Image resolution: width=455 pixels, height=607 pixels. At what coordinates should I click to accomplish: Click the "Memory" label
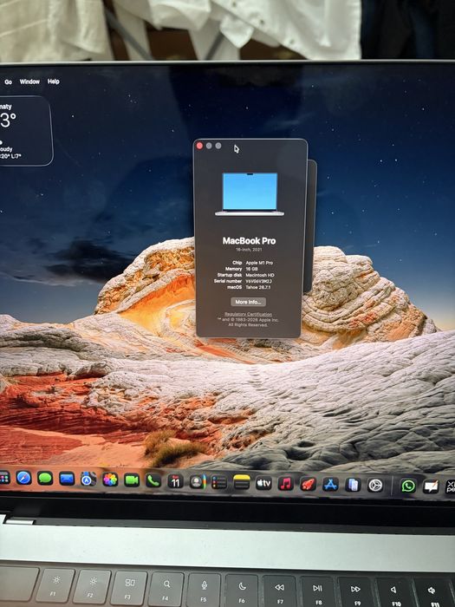click(x=234, y=269)
